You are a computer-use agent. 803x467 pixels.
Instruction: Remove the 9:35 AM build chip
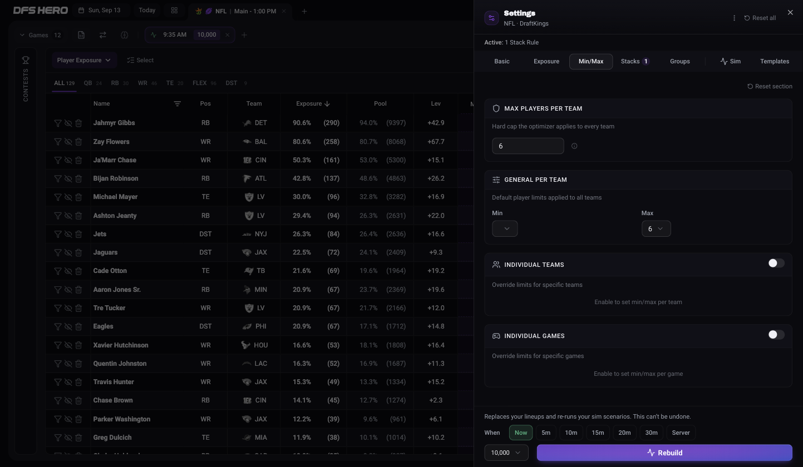pos(227,35)
